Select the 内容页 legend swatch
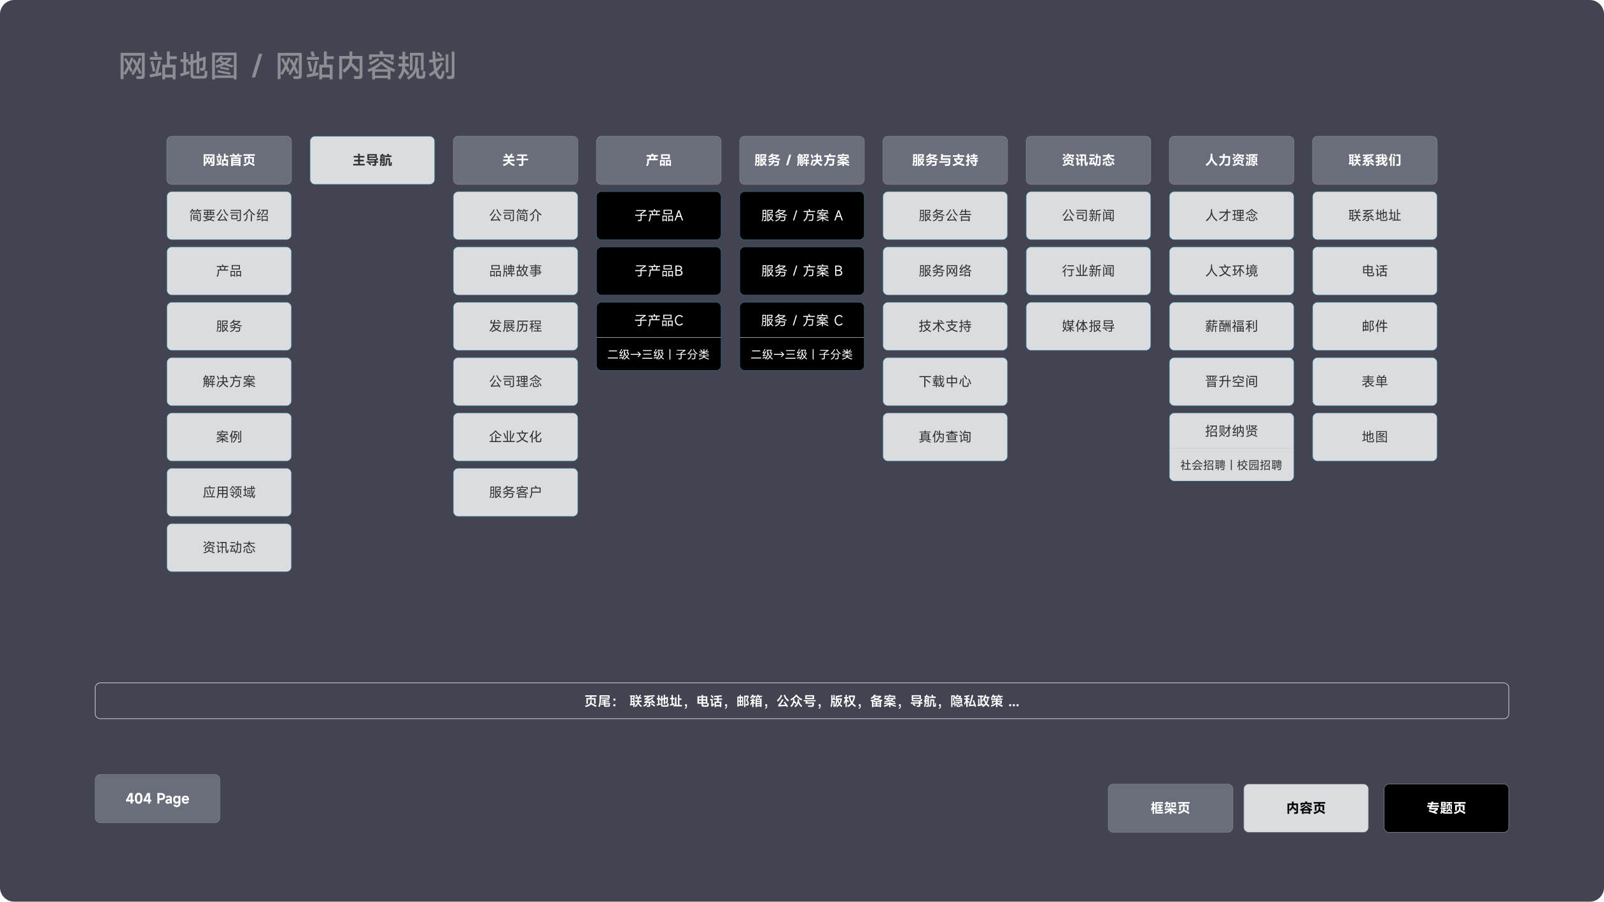Image resolution: width=1604 pixels, height=902 pixels. 1305,808
